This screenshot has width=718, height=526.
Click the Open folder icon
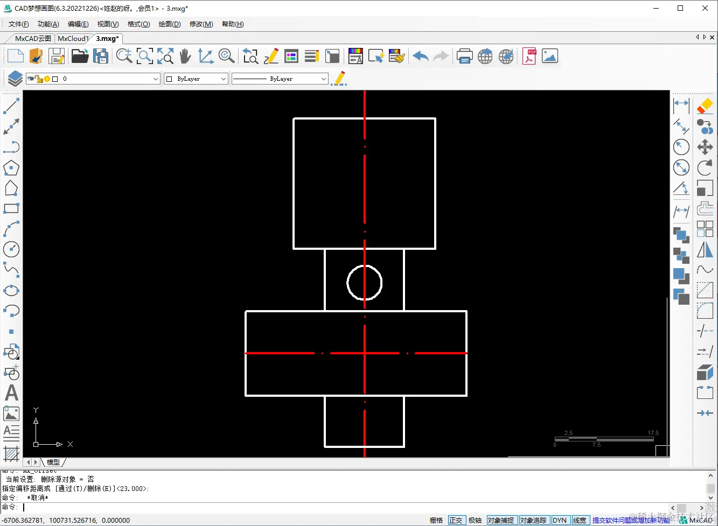[80, 56]
